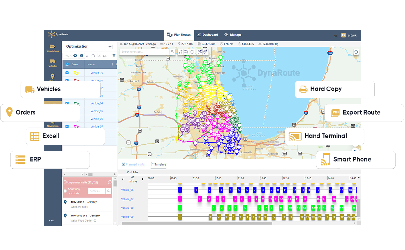Screen dimensions: 405x250
Task: Uncheck the Vehicle_10 checkbox
Action: 67,73
